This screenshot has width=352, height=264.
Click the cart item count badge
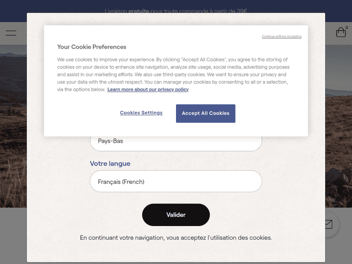347,28
